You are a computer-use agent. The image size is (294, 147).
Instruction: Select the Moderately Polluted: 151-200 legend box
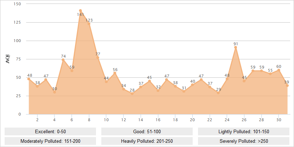50,141
